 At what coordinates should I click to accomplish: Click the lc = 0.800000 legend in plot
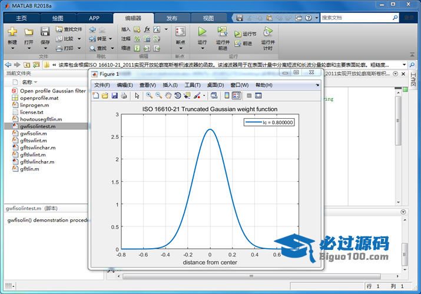[269, 122]
